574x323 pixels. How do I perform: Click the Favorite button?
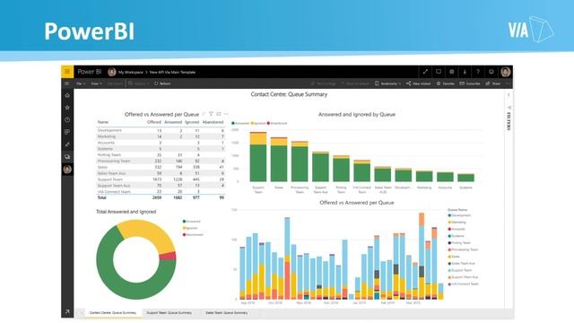446,83
